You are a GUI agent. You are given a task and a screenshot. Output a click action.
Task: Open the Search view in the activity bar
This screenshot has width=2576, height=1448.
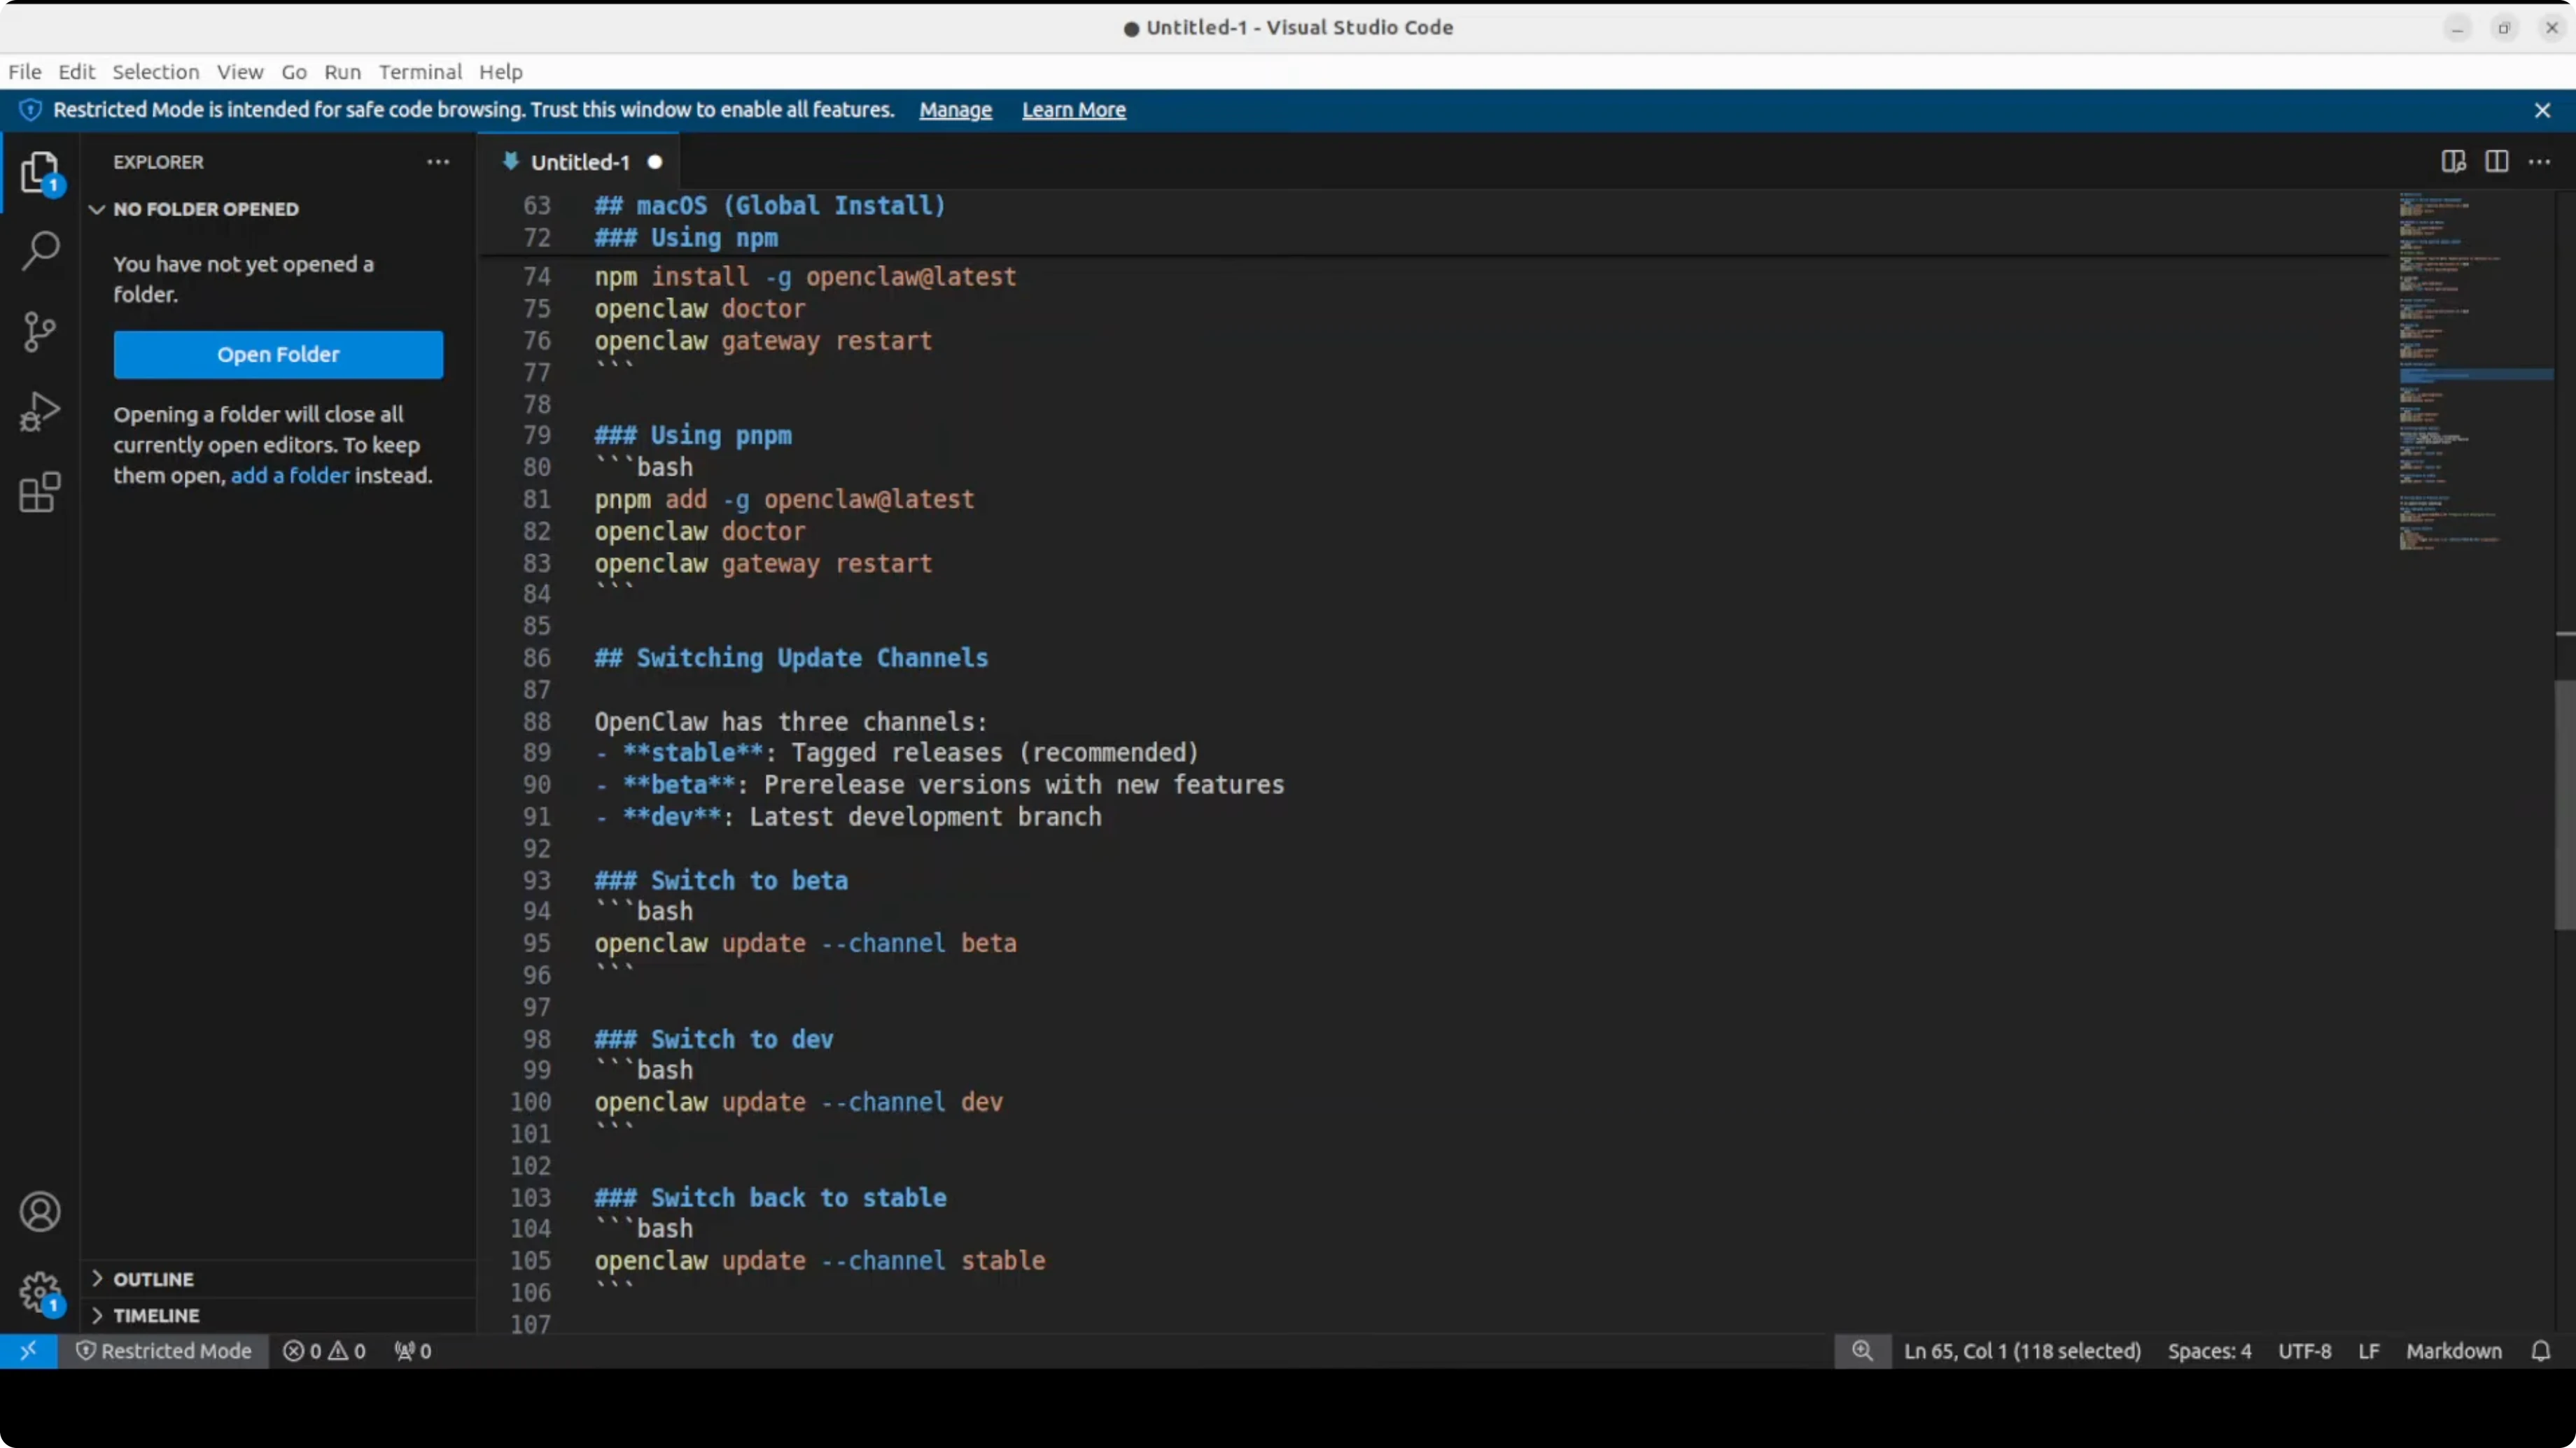coord(39,250)
